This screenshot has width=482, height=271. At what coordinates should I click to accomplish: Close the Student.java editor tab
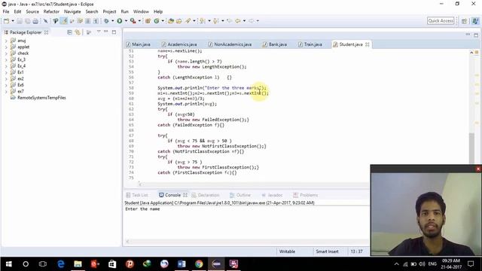368,44
